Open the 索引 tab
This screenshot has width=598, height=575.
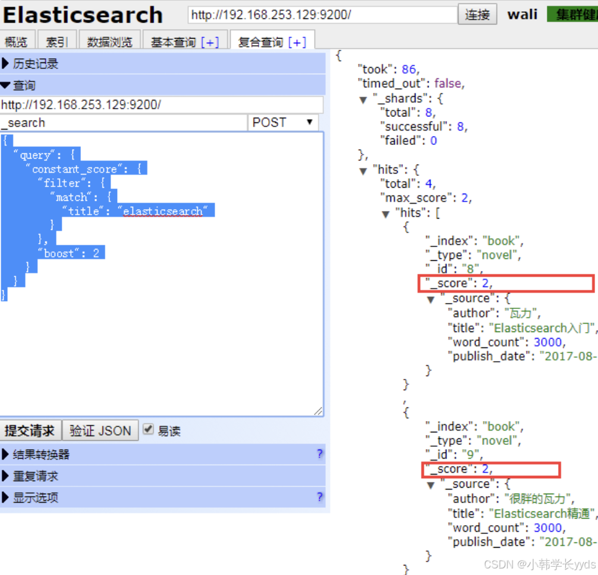(57, 41)
